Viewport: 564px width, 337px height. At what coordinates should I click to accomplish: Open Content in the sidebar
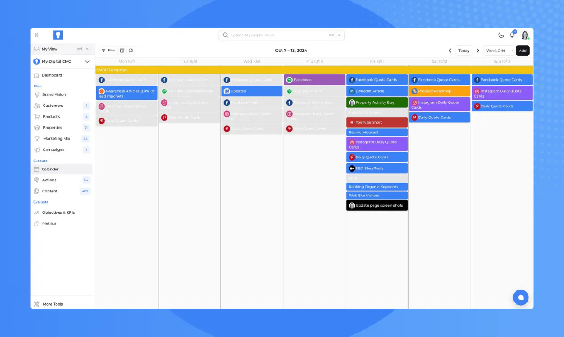coord(62,191)
